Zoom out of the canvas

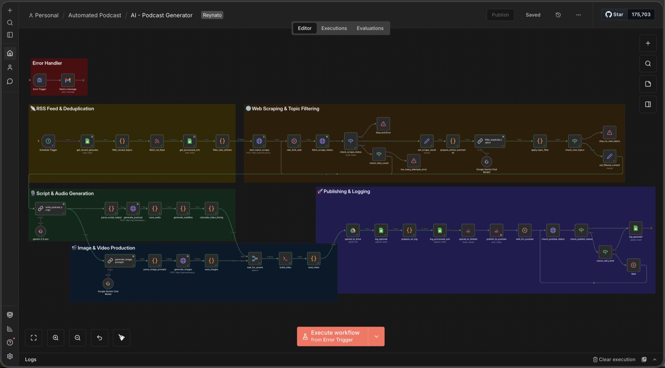pos(78,338)
